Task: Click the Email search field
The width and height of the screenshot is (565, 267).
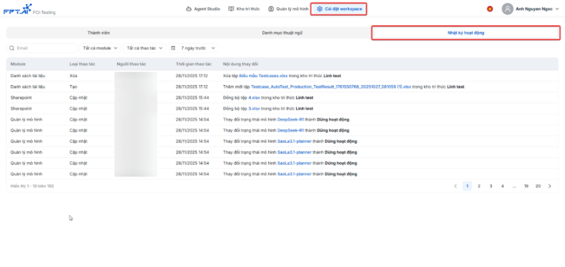Action: [x=43, y=48]
